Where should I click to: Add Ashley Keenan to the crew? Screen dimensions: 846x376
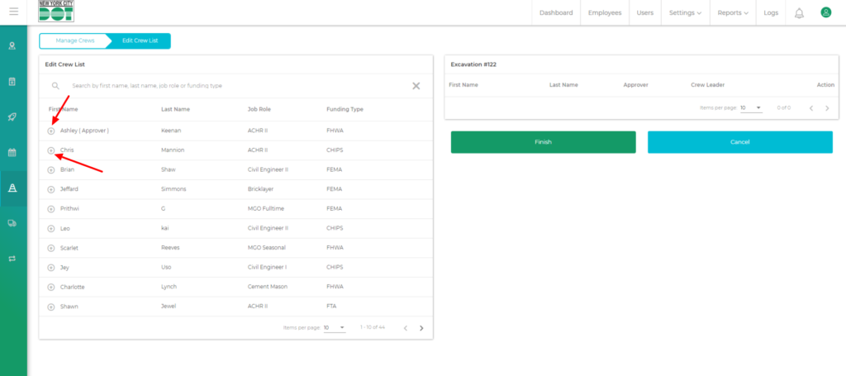(x=51, y=131)
